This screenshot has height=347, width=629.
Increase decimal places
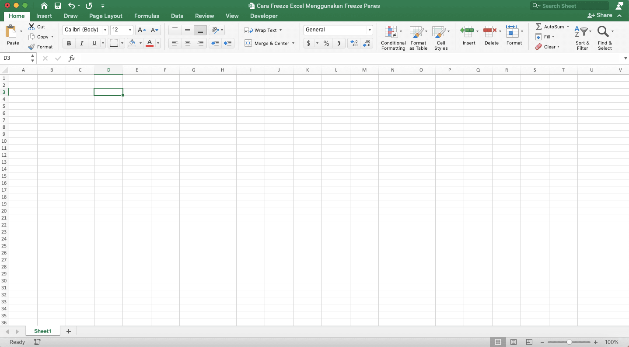[x=354, y=43]
